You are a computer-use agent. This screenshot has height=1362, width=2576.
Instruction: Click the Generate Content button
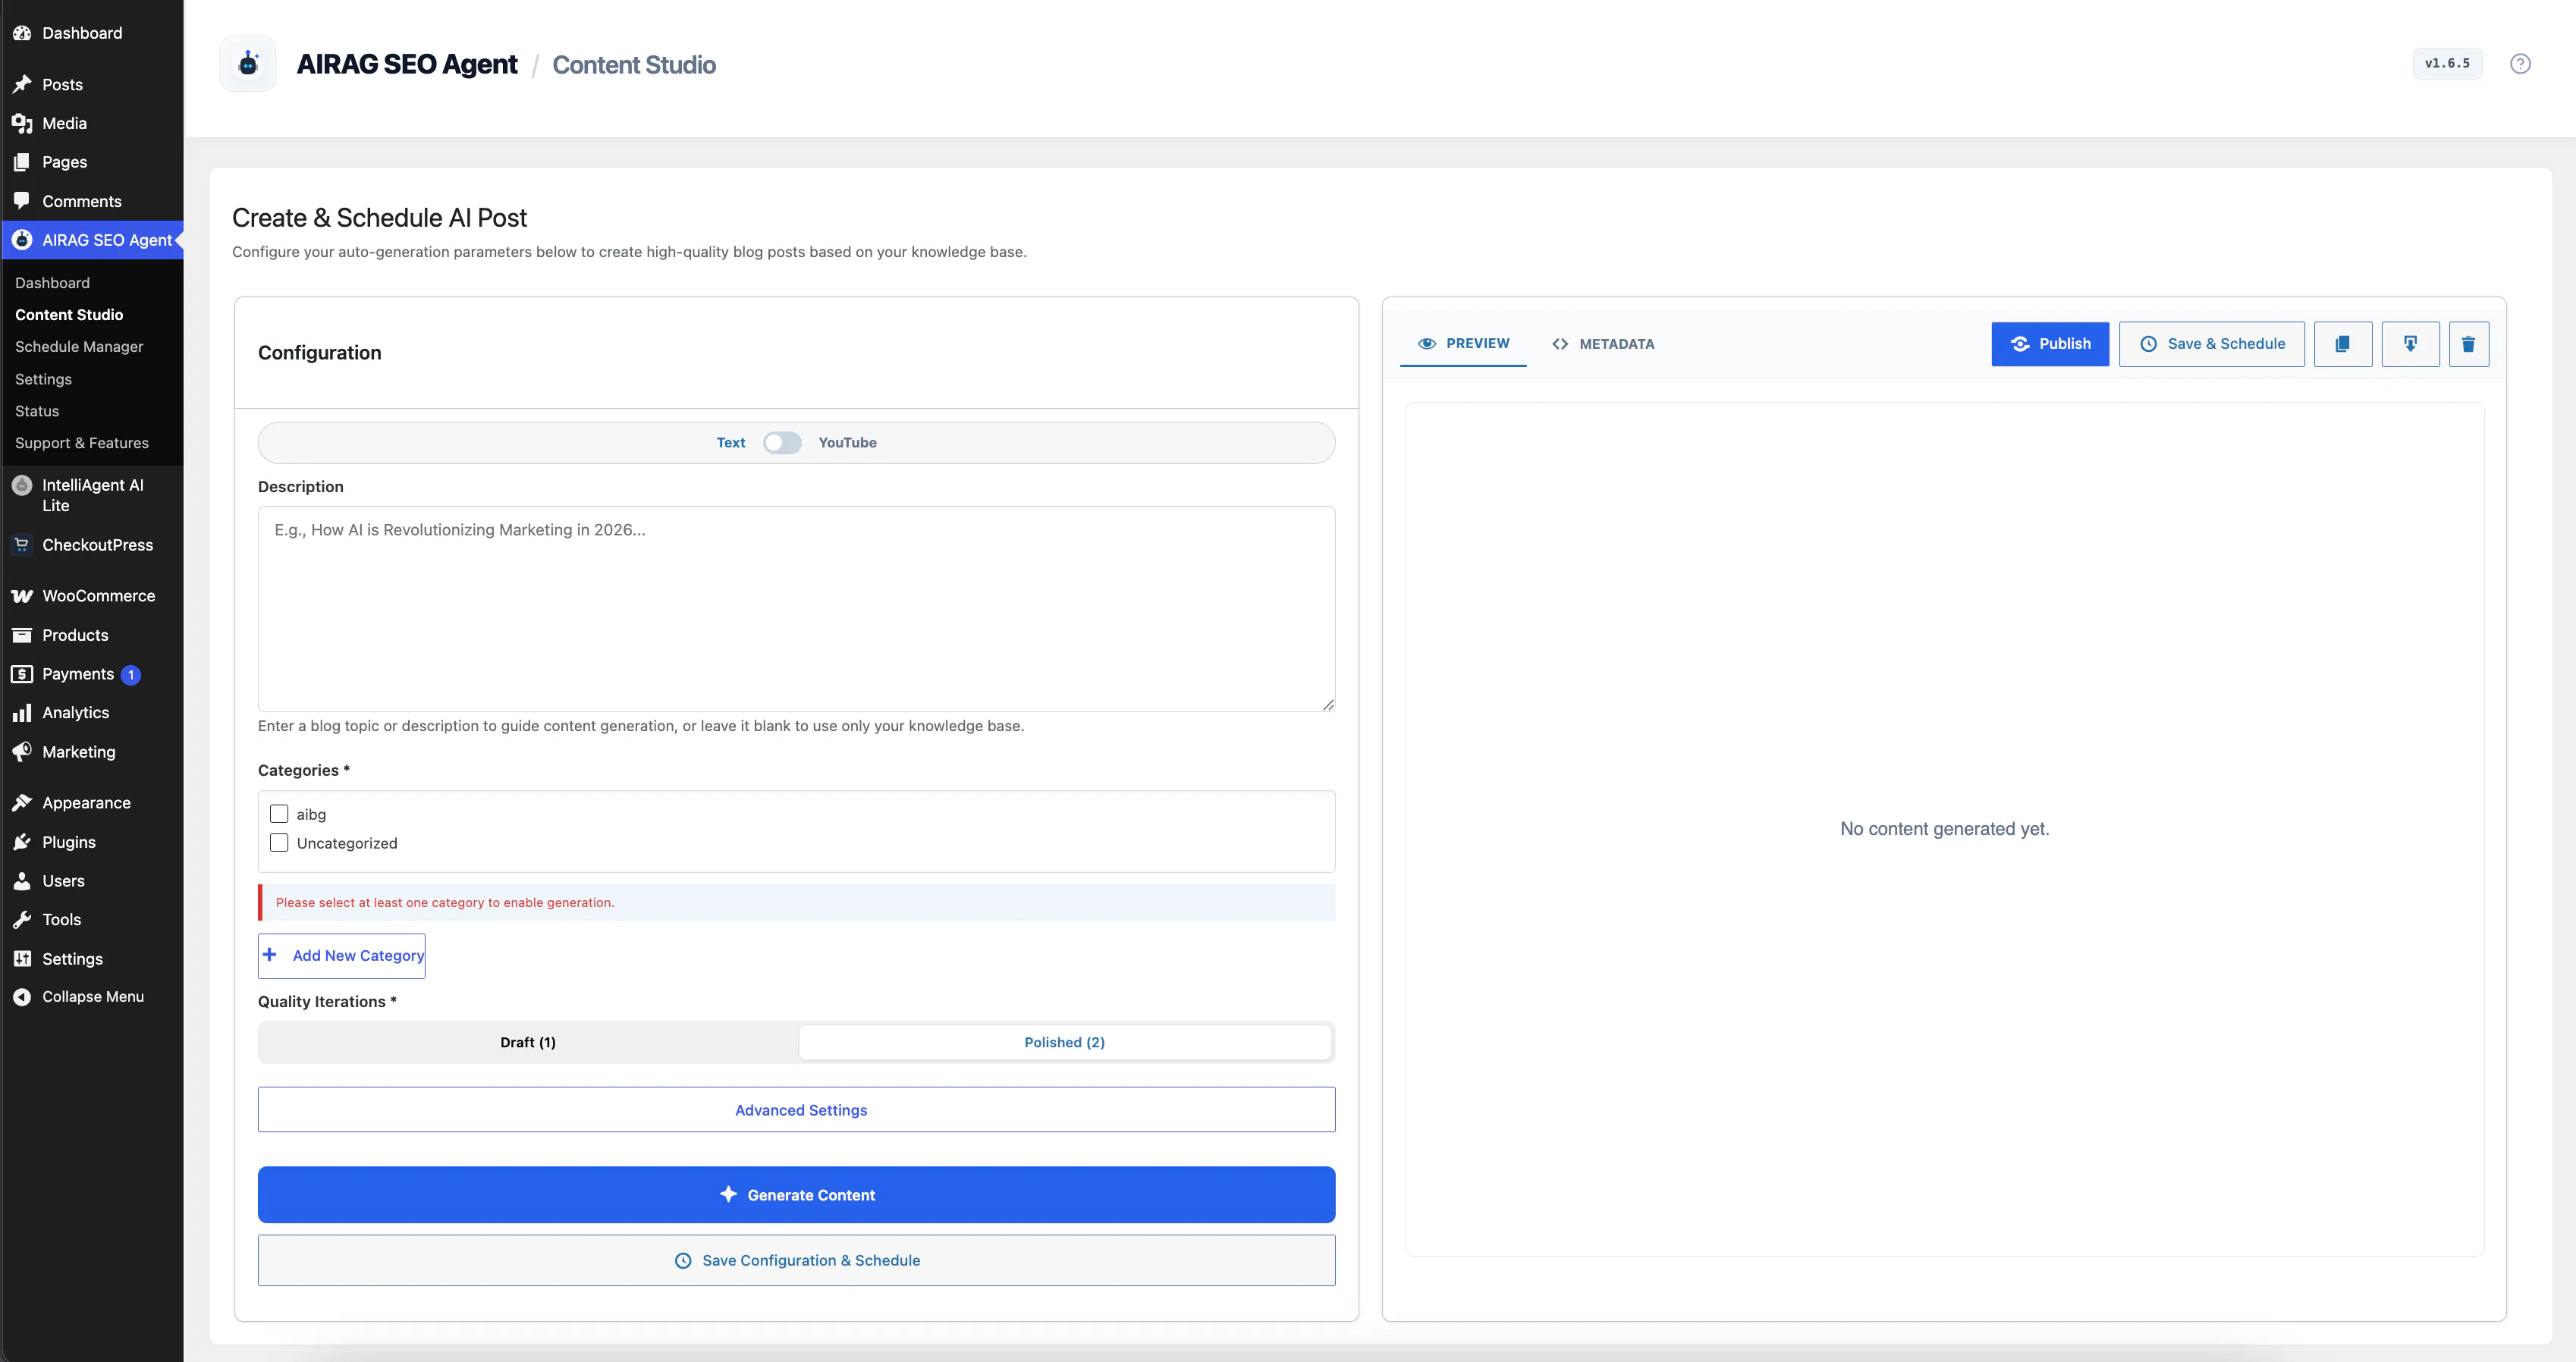[796, 1195]
